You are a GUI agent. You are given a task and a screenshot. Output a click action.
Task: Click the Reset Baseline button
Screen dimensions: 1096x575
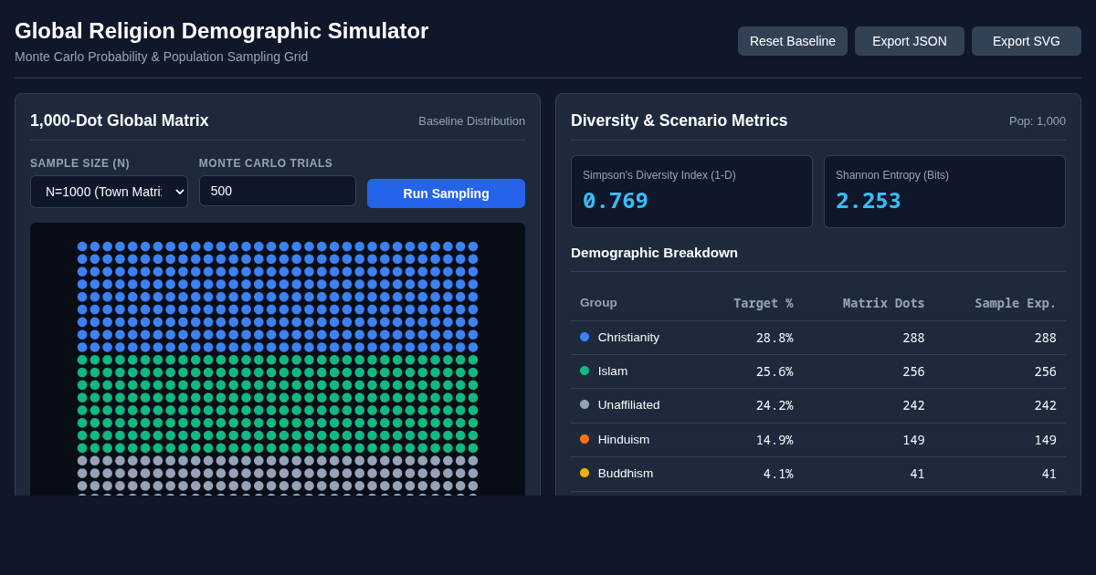click(x=793, y=41)
